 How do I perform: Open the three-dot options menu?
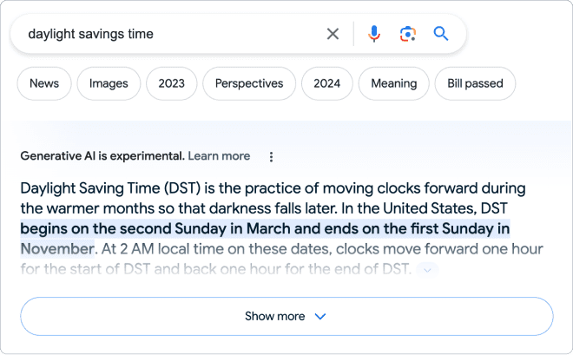(271, 157)
